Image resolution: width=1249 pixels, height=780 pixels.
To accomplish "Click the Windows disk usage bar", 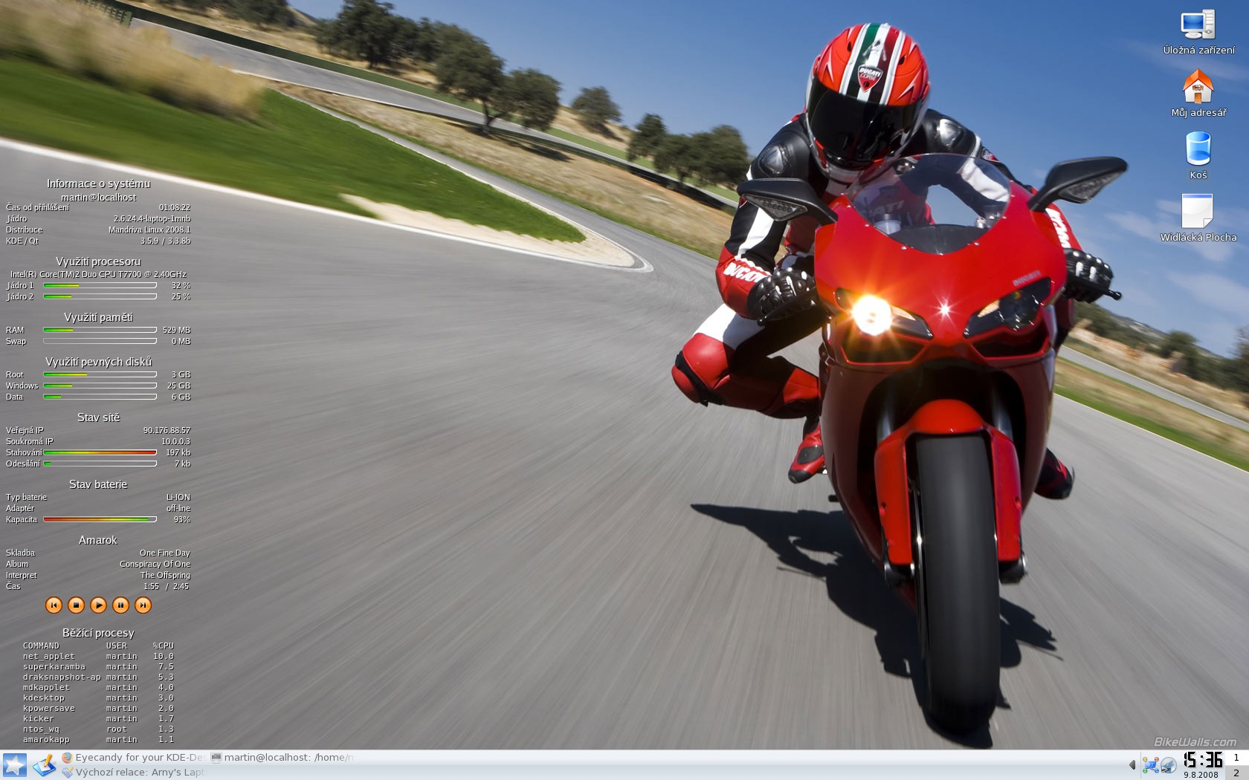I will (x=100, y=386).
